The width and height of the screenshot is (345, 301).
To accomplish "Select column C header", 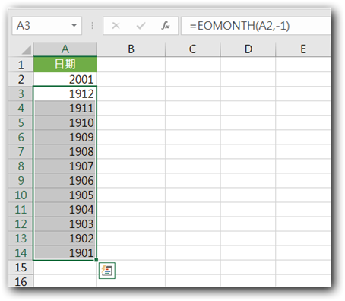I will [193, 49].
